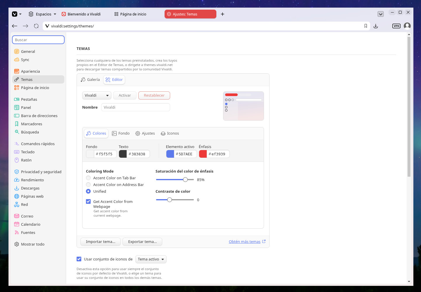
Task: Click Importar tema button
Action: (101, 242)
